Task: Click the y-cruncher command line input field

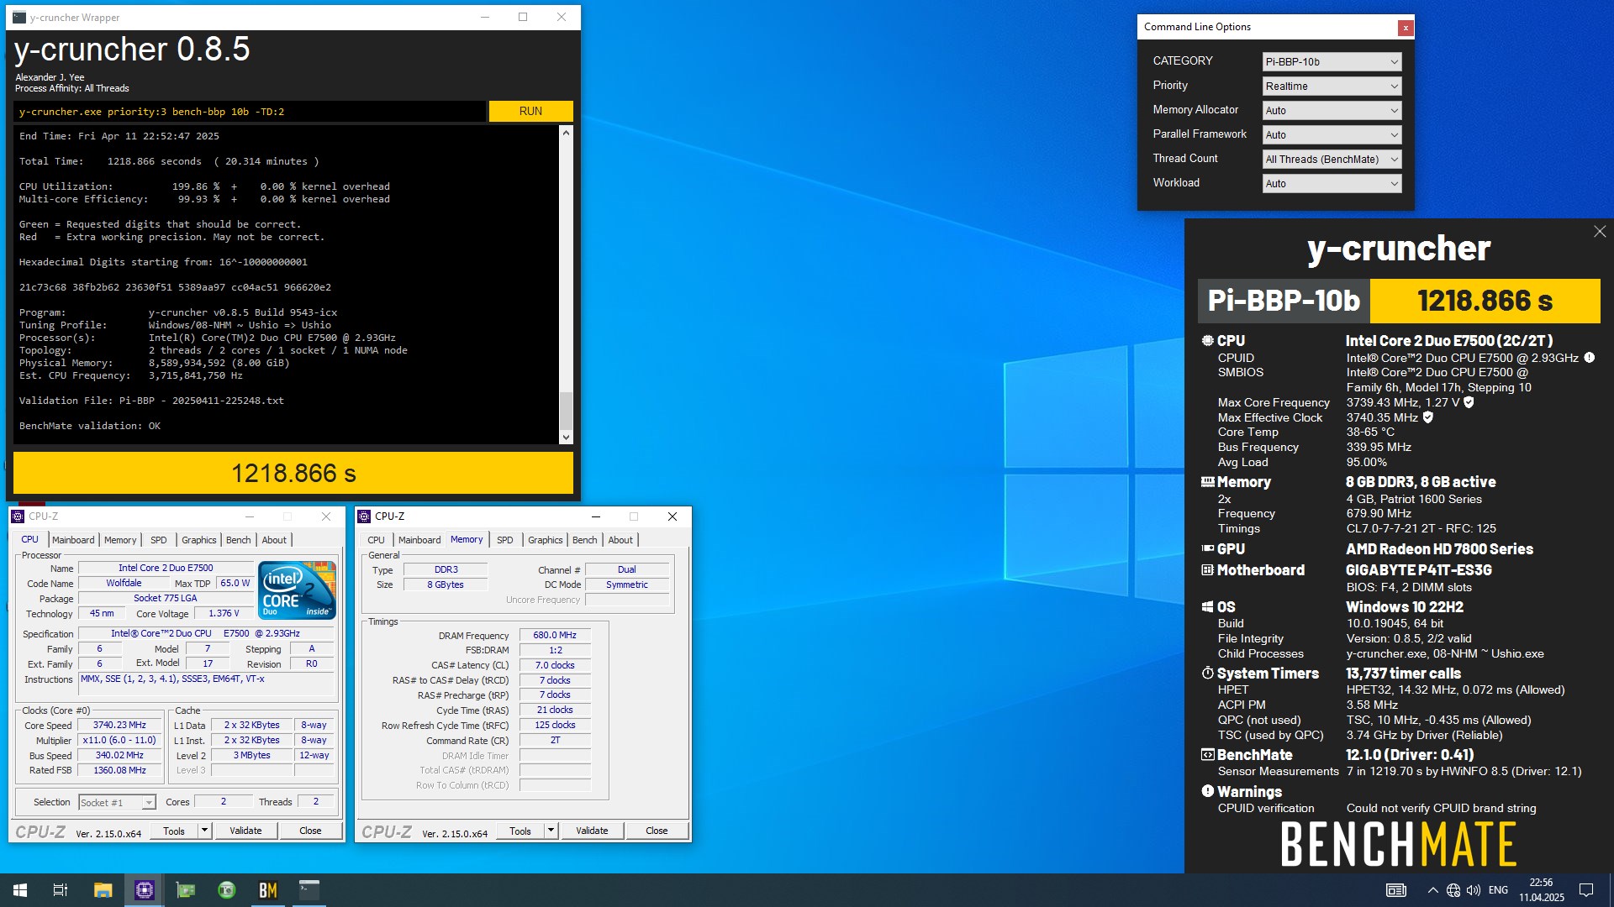Action: 250,112
